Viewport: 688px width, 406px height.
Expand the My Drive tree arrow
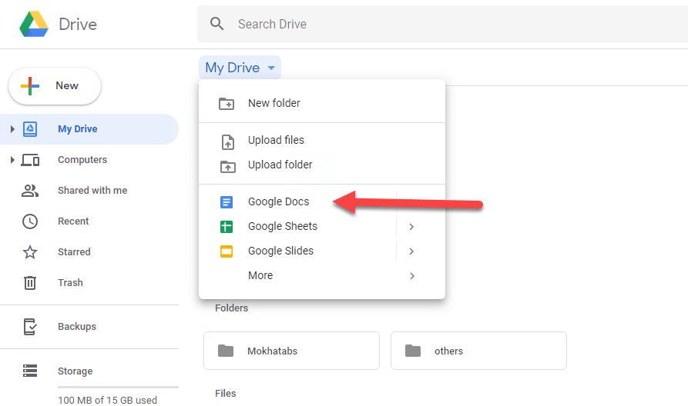[12, 129]
